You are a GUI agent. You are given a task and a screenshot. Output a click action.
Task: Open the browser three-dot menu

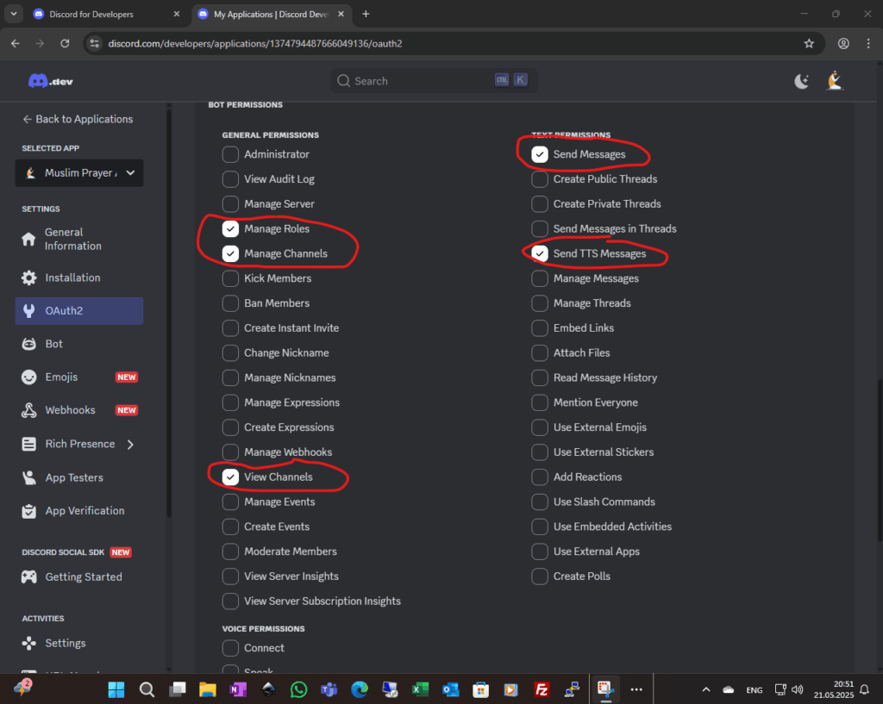coord(867,43)
